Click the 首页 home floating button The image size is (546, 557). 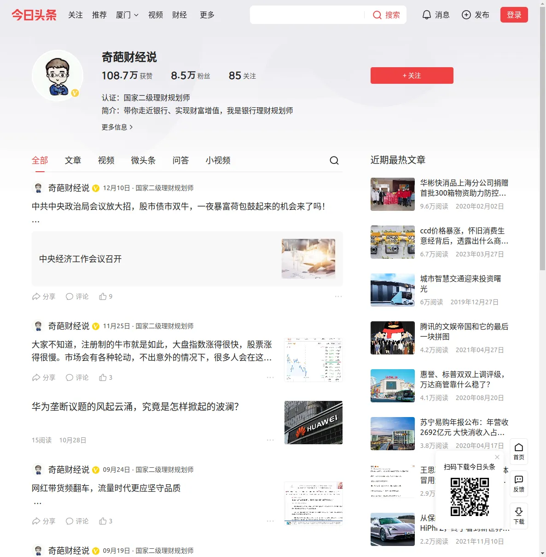pos(519,451)
